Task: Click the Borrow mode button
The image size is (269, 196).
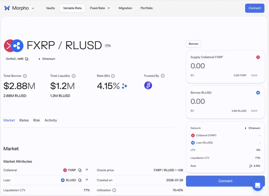Action: pyautogui.click(x=193, y=44)
